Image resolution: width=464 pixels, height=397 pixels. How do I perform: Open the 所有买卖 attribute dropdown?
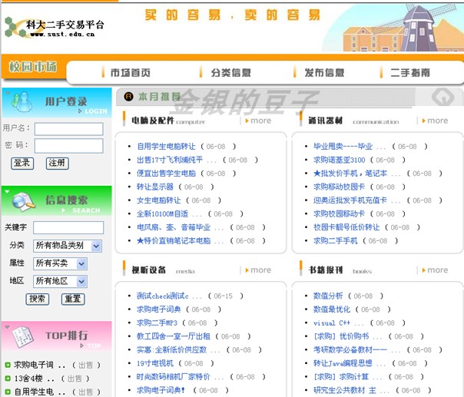(61, 263)
